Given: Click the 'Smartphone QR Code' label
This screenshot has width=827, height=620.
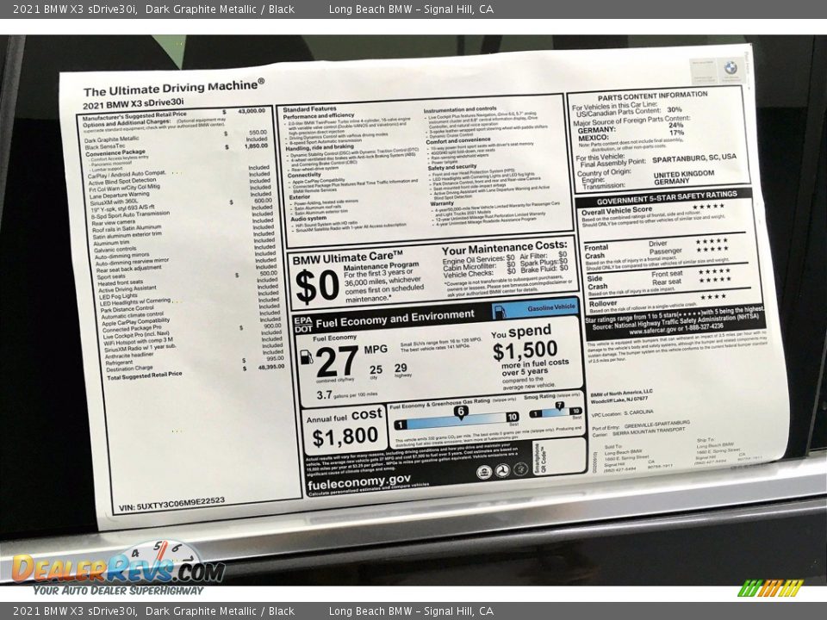Looking at the screenshot, I should [540, 457].
